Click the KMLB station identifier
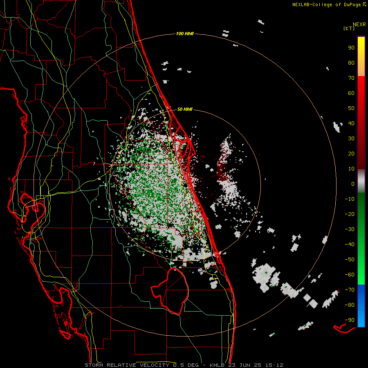The height and width of the screenshot is (368, 368). pos(217,365)
